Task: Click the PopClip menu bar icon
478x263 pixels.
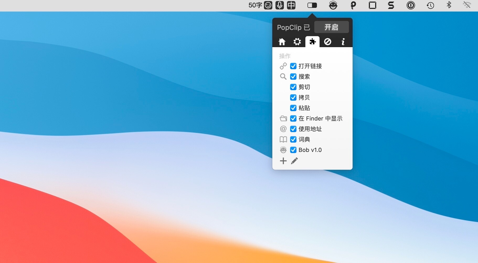Action: (312, 5)
